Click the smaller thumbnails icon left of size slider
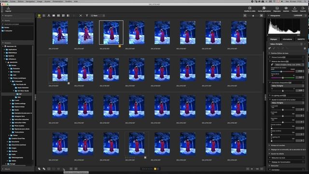Screen dimensions: 309x174 tap(245, 15)
